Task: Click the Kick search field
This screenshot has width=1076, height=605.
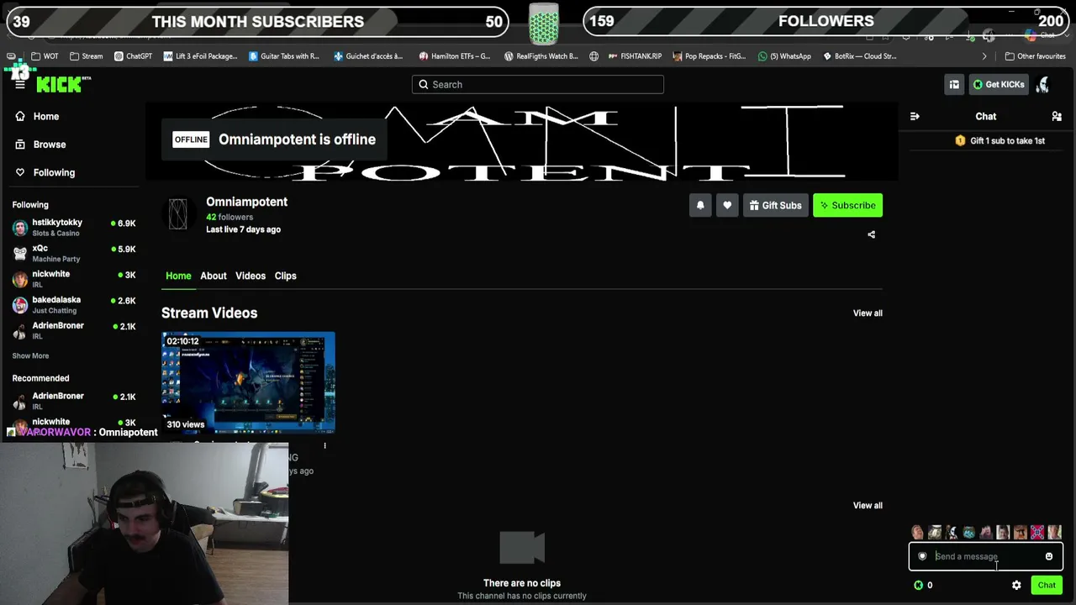Action: [x=538, y=84]
